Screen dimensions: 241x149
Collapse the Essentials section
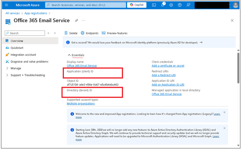coord(76,55)
